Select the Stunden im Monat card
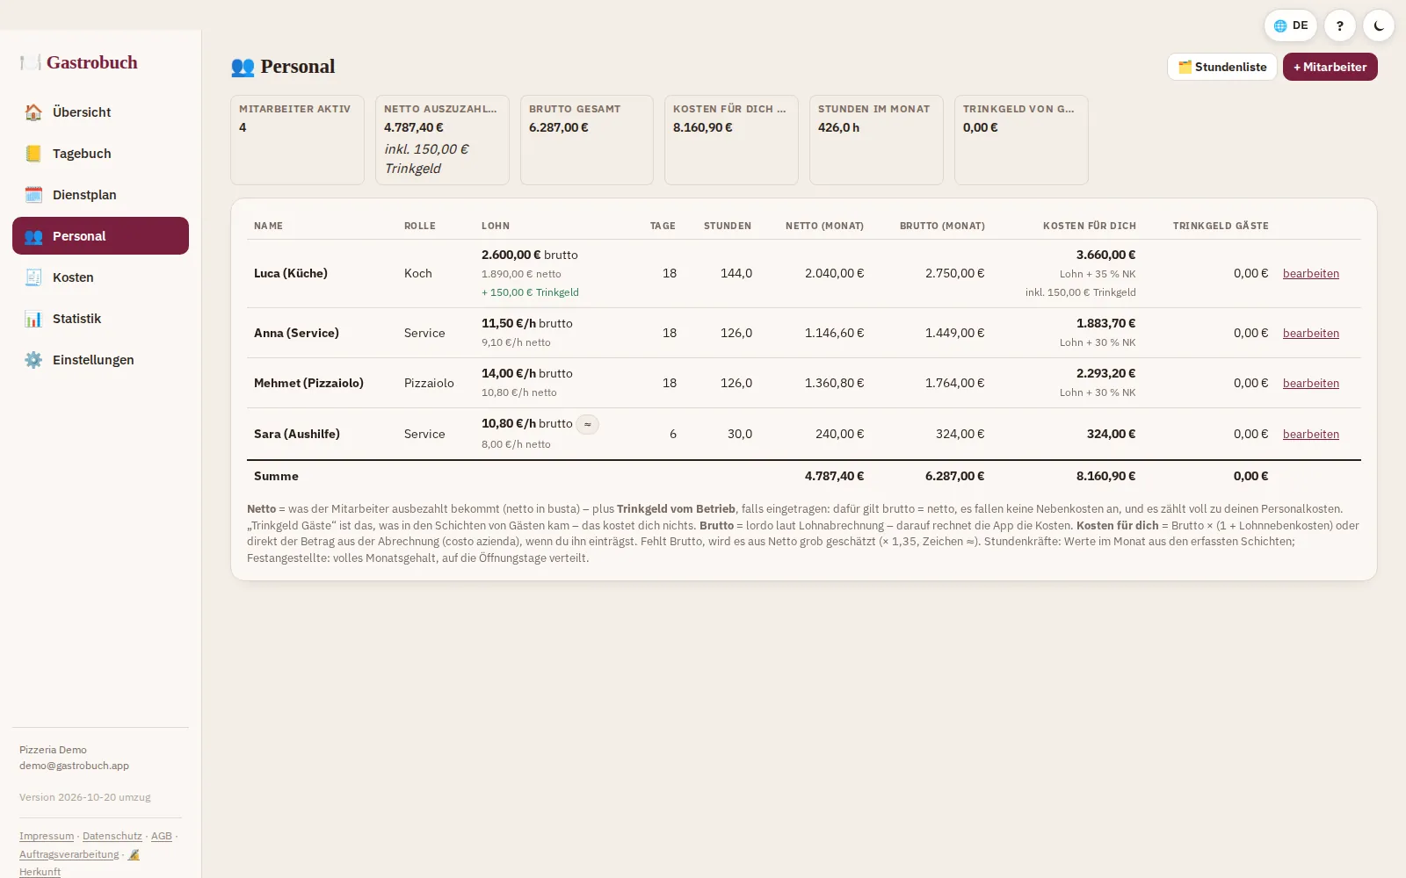This screenshot has height=878, width=1406. 876,140
